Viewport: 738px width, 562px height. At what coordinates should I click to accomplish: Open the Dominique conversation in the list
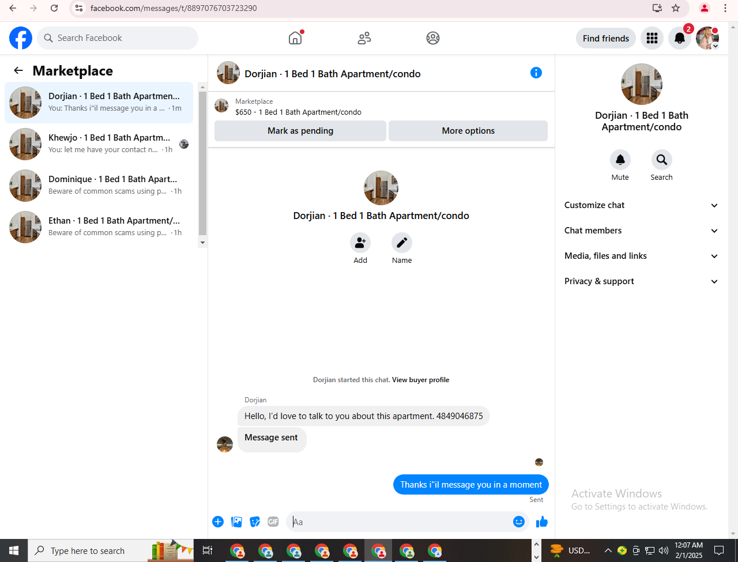click(x=99, y=186)
